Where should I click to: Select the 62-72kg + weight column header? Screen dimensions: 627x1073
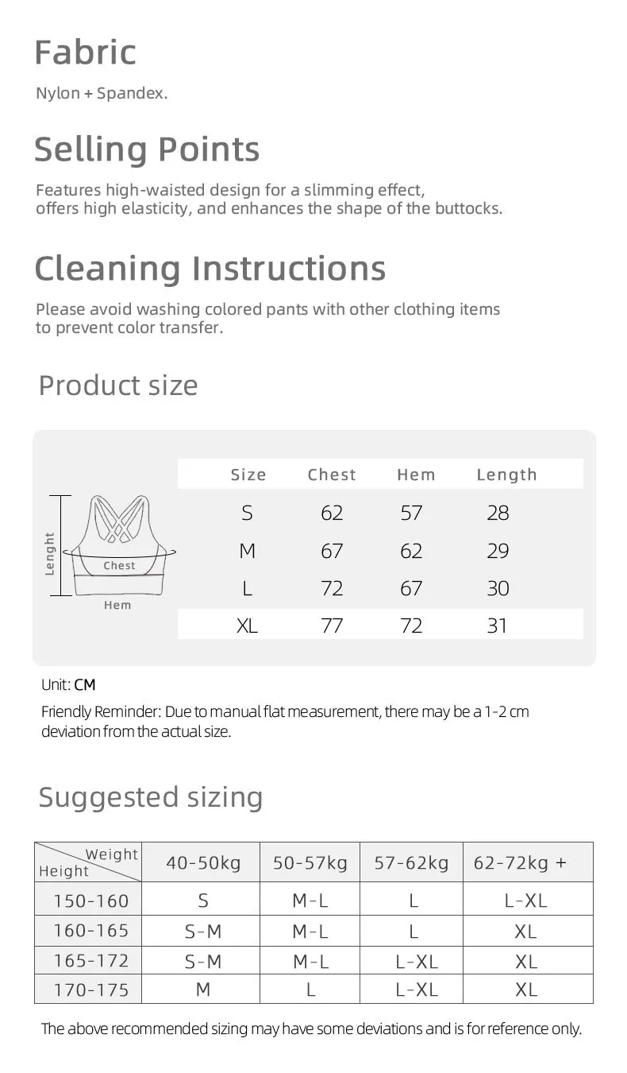pos(520,862)
